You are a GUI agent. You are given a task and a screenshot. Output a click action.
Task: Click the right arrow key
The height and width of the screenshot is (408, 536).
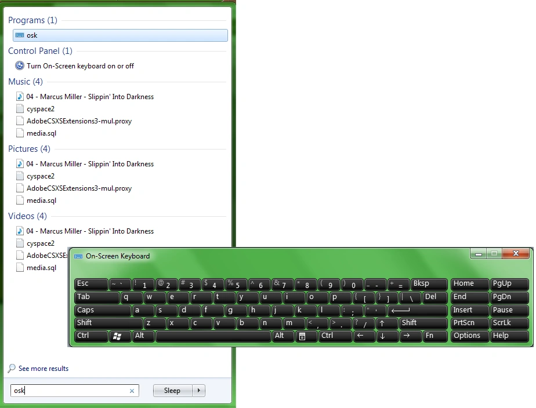(410, 336)
